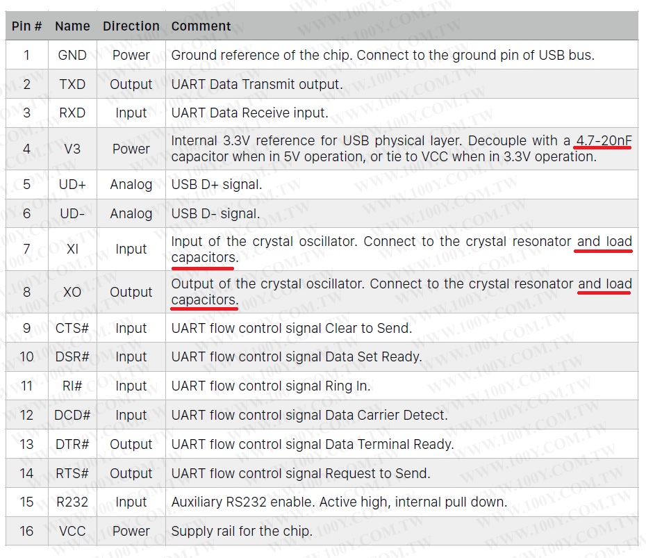Image resolution: width=646 pixels, height=558 pixels.
Task: Click the 'Comment' column header
Action: pyautogui.click(x=201, y=26)
